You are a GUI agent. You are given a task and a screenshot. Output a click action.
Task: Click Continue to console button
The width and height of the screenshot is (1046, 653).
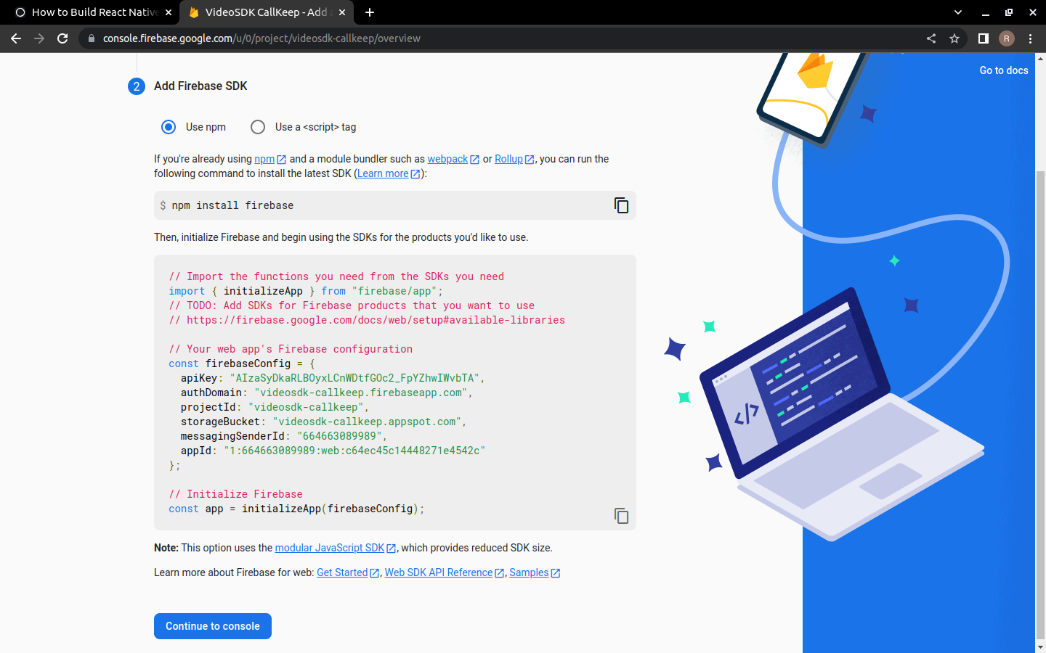[213, 626]
